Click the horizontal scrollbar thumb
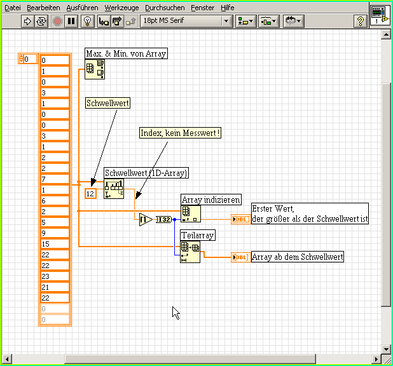This screenshot has height=366, width=393. tap(190, 359)
